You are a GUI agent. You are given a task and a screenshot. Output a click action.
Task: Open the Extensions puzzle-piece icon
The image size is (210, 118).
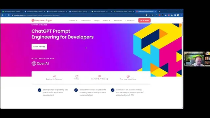pos(172,15)
